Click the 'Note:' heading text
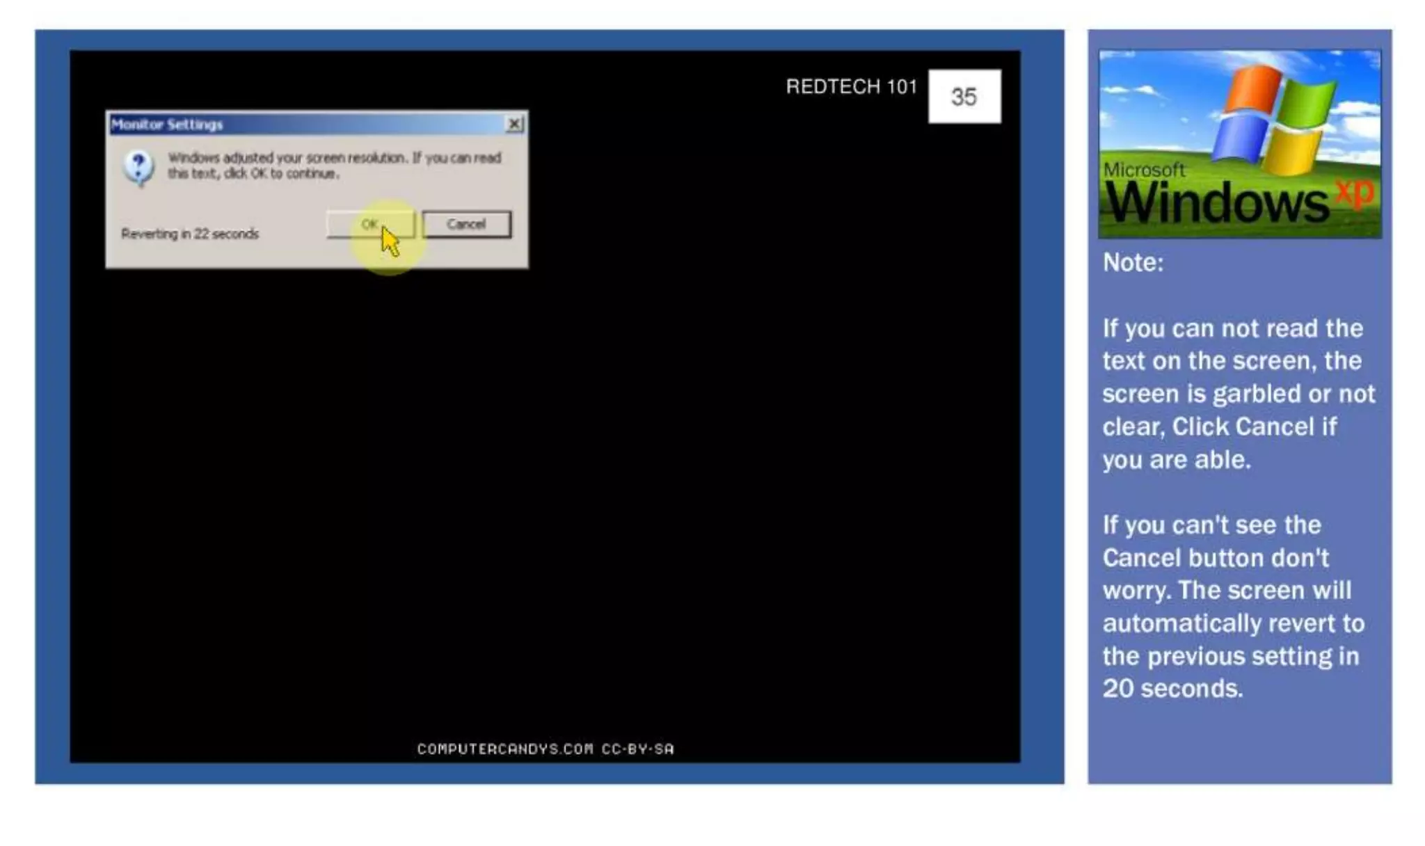This screenshot has height=846, width=1425. pyautogui.click(x=1133, y=263)
